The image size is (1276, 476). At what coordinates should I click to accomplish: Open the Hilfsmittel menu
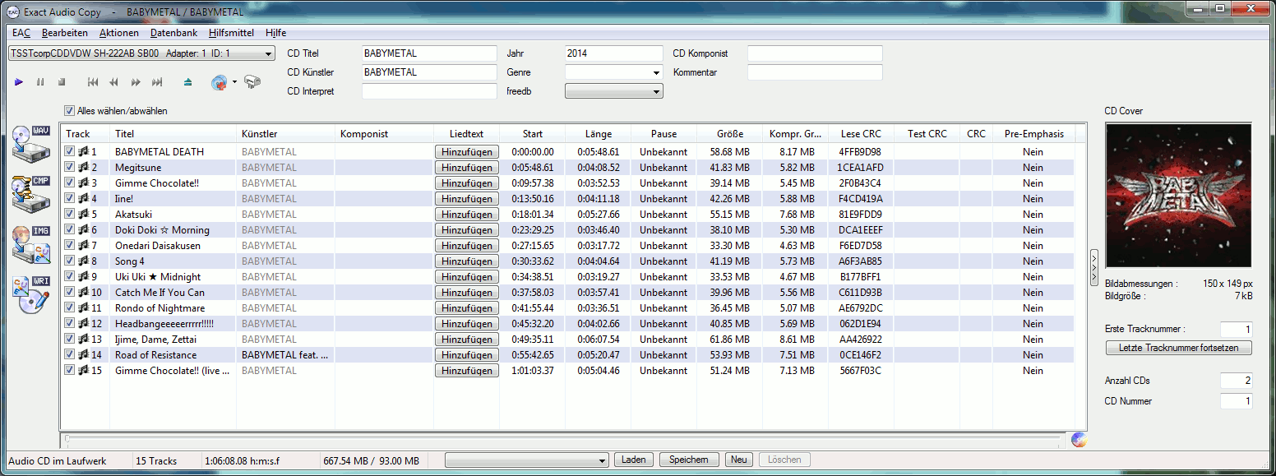pos(232,33)
